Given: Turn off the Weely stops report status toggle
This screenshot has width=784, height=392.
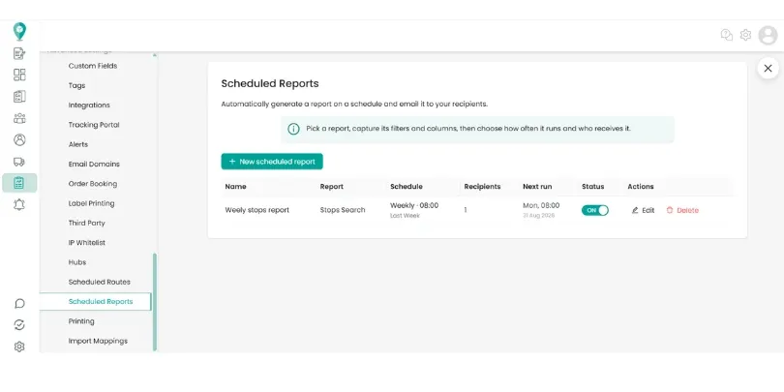Looking at the screenshot, I should pos(595,210).
